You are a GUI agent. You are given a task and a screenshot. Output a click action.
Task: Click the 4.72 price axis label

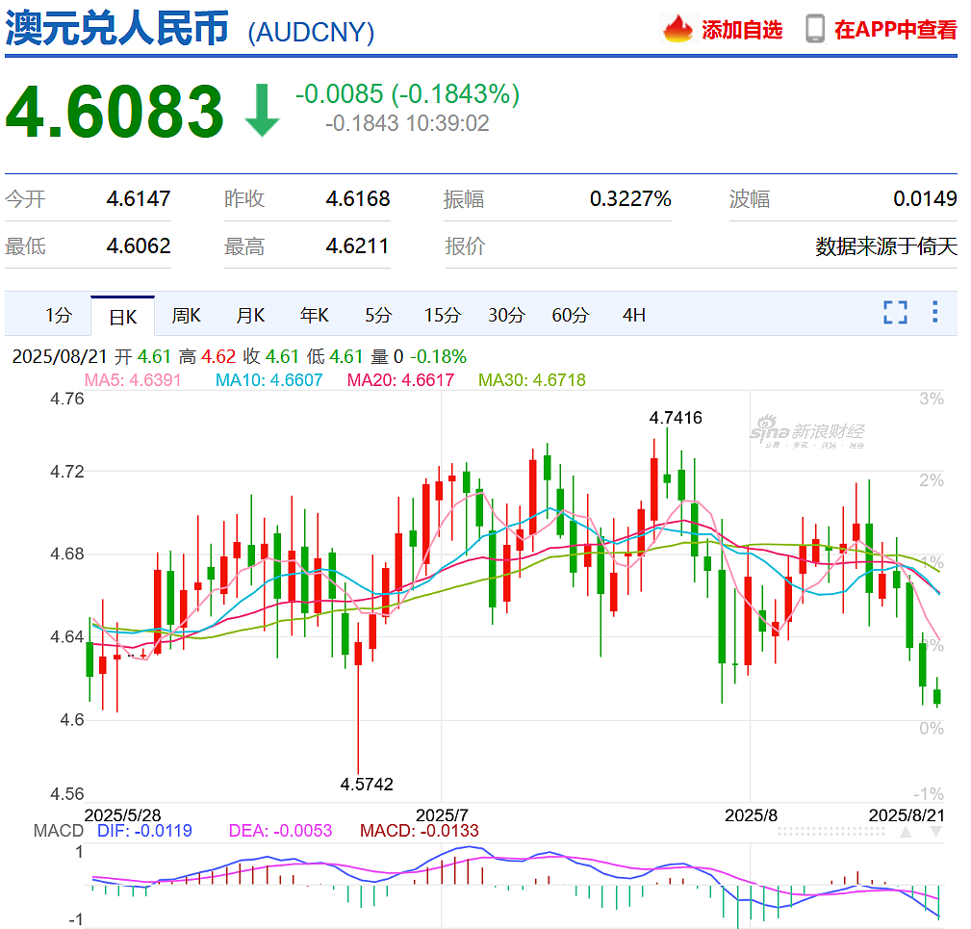66,472
